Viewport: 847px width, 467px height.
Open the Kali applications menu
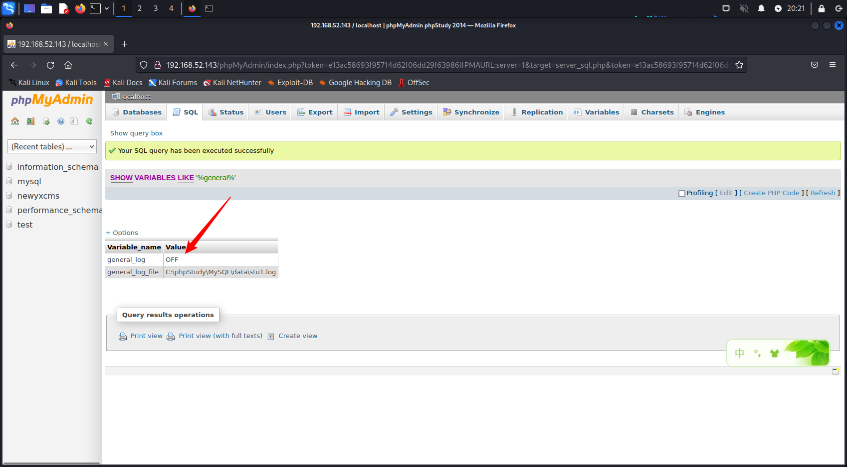point(9,8)
